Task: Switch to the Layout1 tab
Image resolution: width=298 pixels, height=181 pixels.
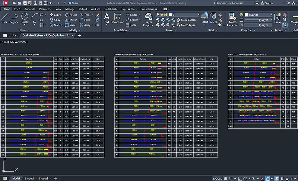Action: pos(29,178)
